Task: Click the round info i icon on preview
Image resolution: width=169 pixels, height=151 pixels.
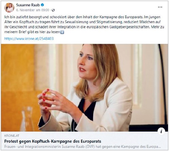Action: click(161, 131)
